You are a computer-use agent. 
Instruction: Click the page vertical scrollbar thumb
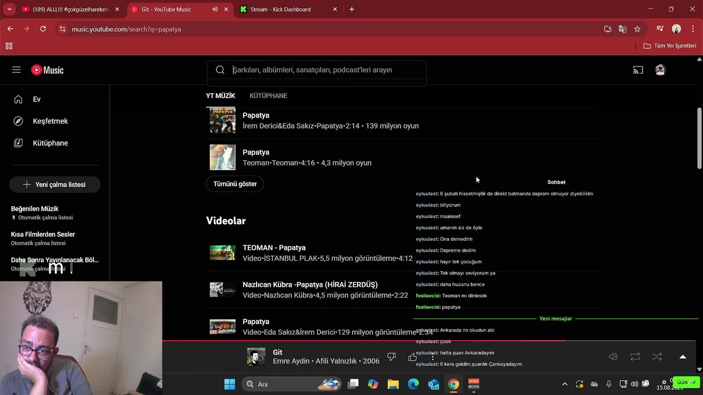click(699, 138)
